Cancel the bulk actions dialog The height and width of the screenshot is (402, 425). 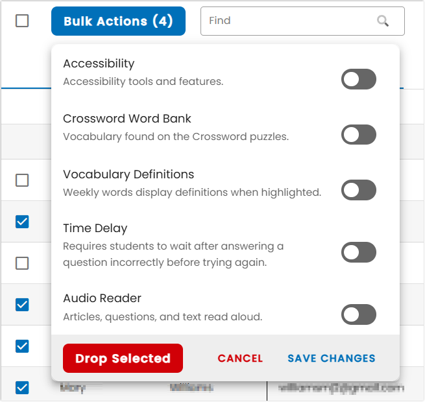pyautogui.click(x=240, y=358)
